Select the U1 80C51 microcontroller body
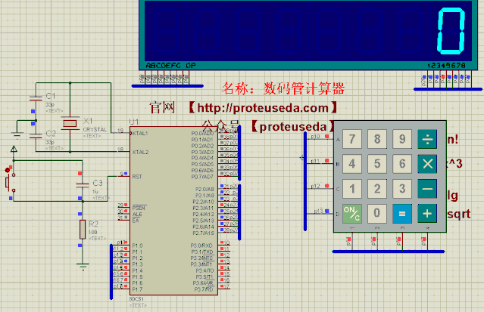 pos(173,211)
